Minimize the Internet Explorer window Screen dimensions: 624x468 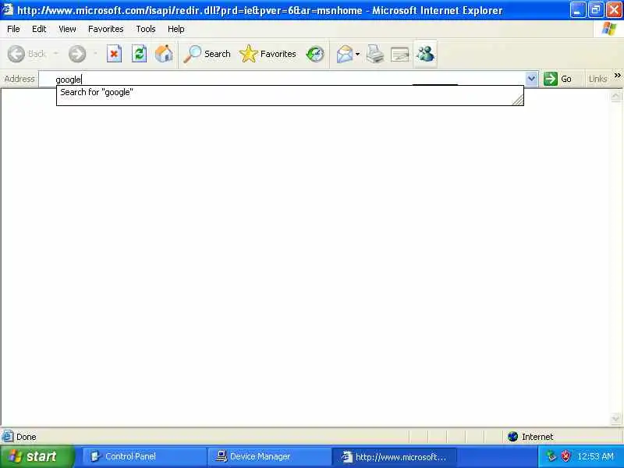click(577, 10)
